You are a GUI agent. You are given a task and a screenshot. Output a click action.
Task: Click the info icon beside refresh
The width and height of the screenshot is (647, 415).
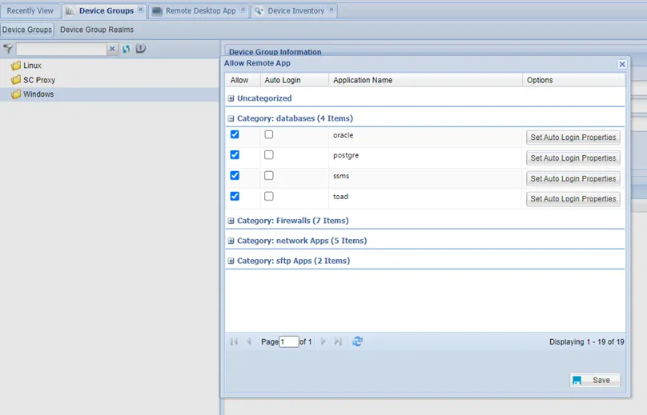coord(141,48)
